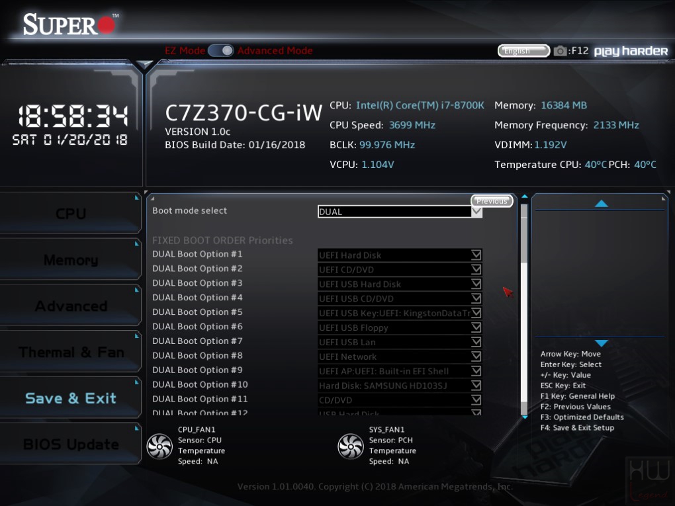Click the 'F3: Optimized Defaults' hint
This screenshot has height=506, width=675.
tap(582, 417)
